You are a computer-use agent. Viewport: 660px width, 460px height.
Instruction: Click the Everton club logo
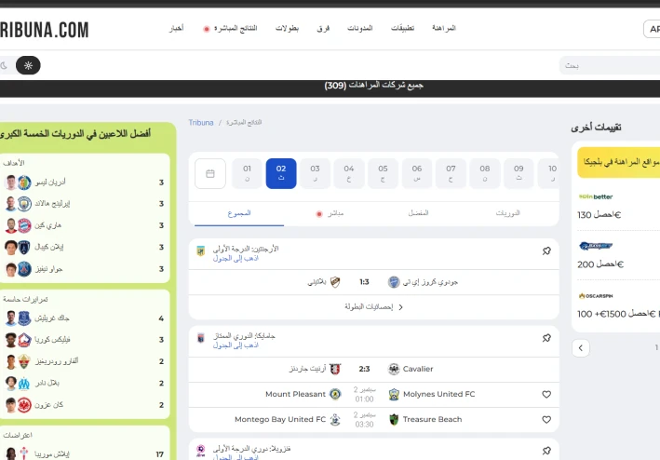24,318
